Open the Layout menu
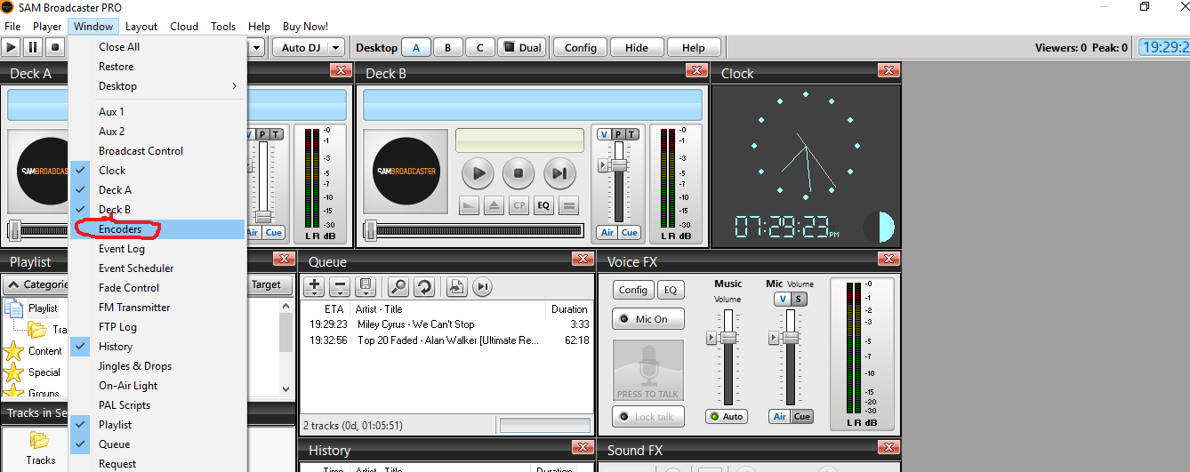 click(x=141, y=27)
